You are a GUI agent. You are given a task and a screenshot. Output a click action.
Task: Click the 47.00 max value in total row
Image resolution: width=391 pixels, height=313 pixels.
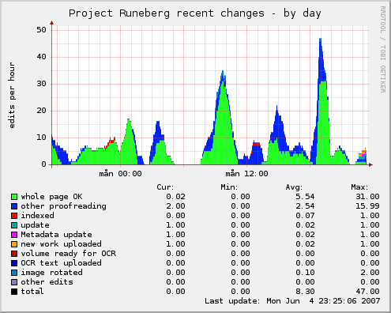(367, 292)
